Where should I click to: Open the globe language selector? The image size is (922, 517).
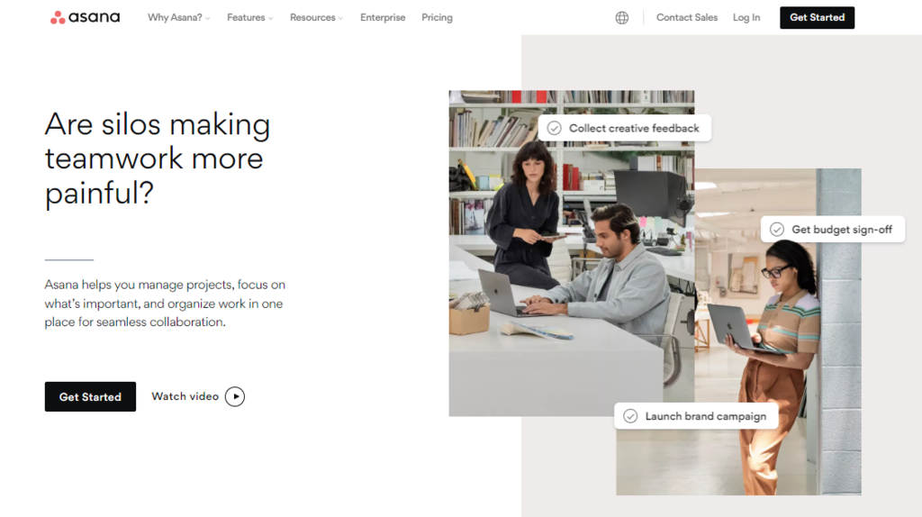[621, 18]
